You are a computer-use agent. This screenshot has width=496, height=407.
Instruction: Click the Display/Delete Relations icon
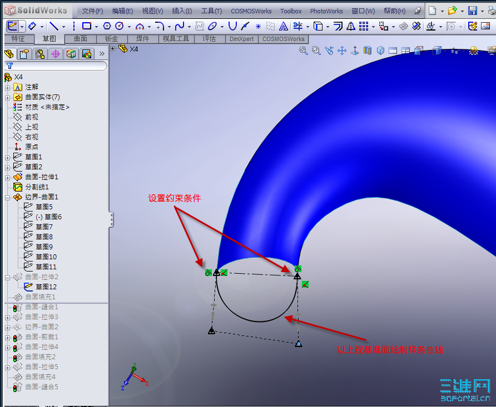pos(430,26)
